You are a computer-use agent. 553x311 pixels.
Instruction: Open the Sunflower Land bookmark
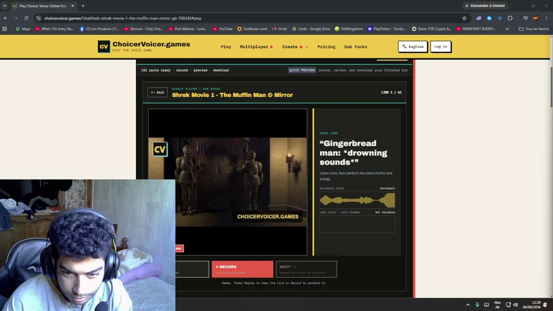click(x=252, y=29)
